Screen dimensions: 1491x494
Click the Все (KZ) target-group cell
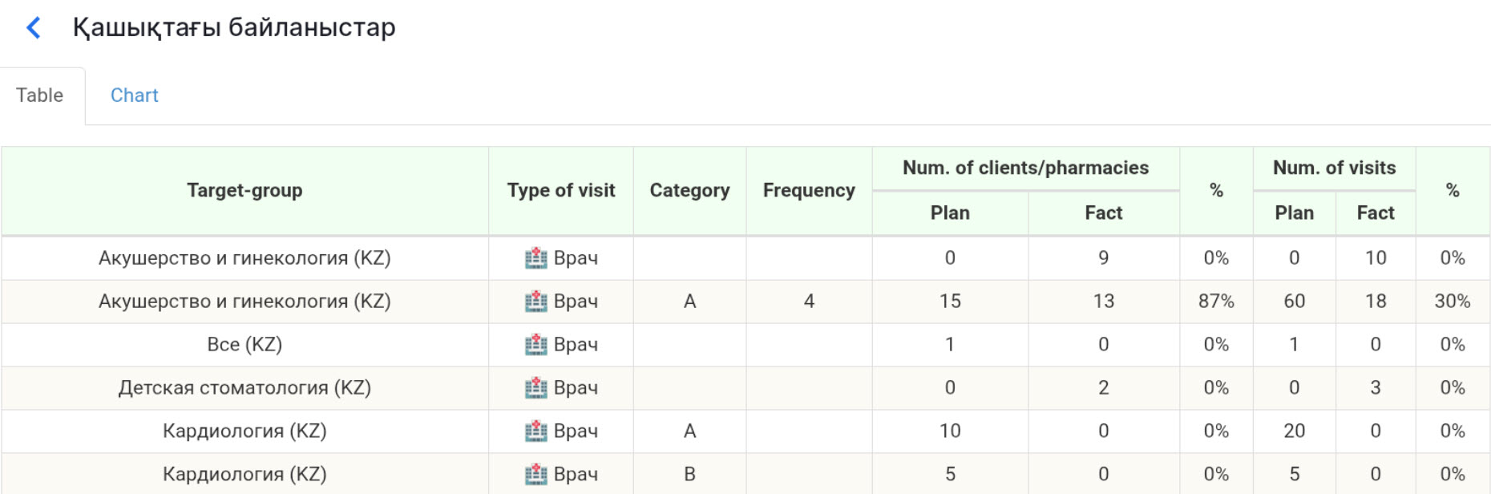pos(244,345)
